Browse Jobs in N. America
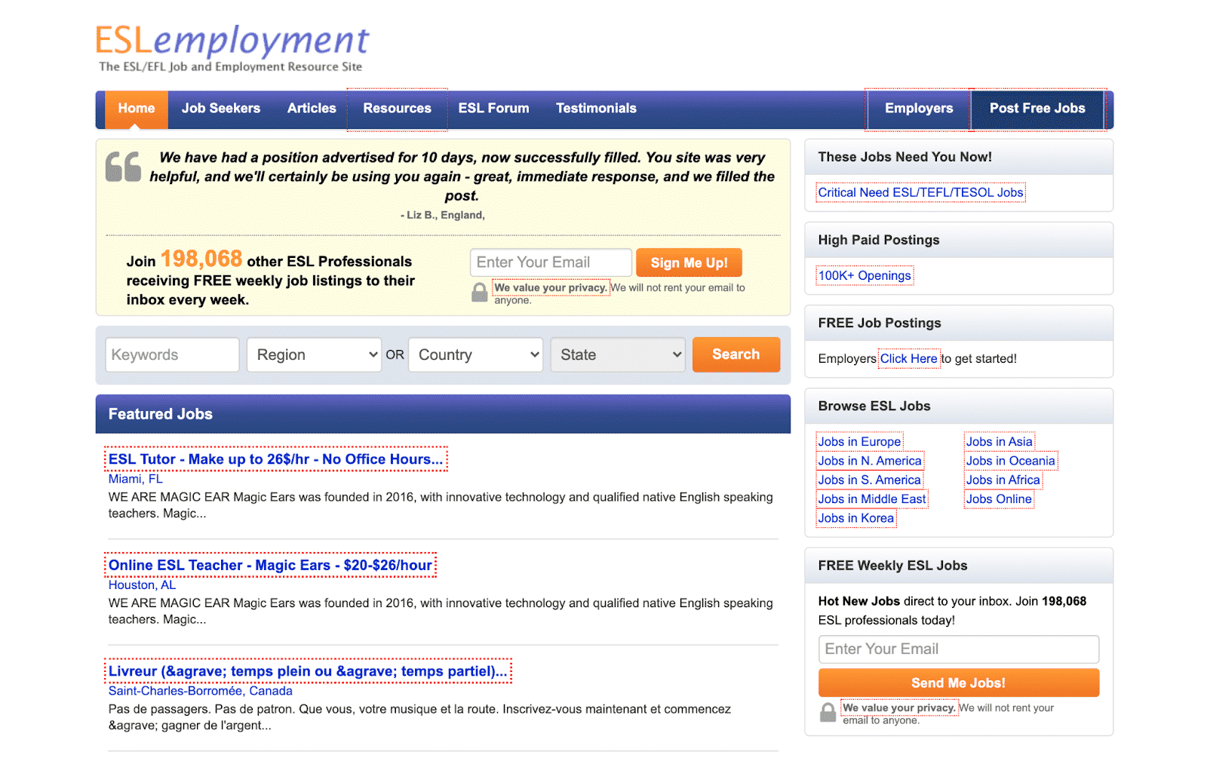The height and width of the screenshot is (764, 1207). (x=870, y=461)
